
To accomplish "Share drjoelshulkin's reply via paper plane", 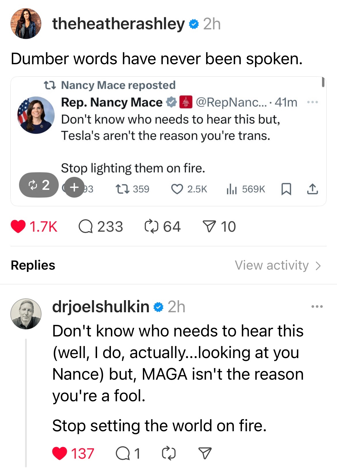I will pos(205,453).
